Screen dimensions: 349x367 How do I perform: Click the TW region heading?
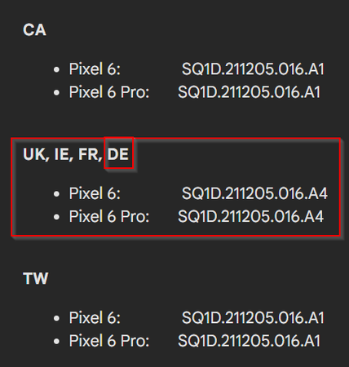click(x=36, y=278)
